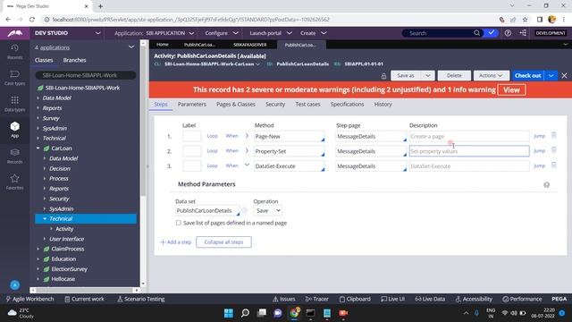Open the Operation Save dropdown
This screenshot has height=322, width=572.
[268, 211]
